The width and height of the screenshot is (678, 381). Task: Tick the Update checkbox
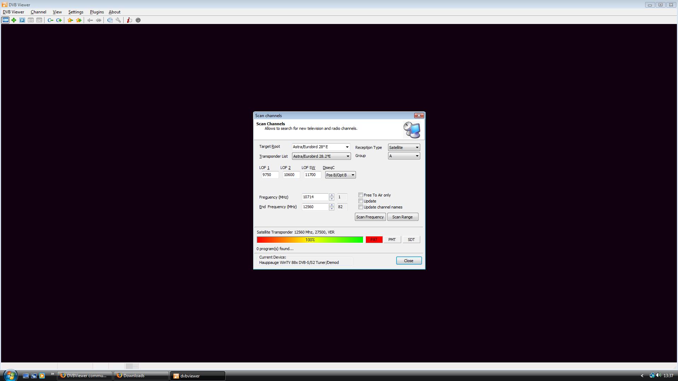[361, 201]
